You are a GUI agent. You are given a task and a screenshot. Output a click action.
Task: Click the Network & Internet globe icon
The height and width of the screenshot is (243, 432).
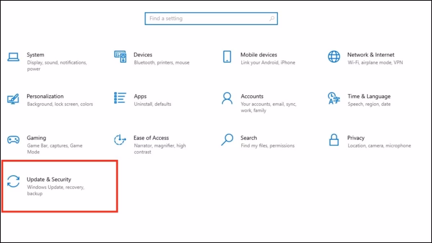pos(334,57)
